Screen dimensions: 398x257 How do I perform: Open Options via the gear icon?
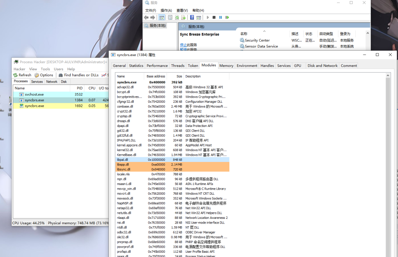tap(37, 75)
